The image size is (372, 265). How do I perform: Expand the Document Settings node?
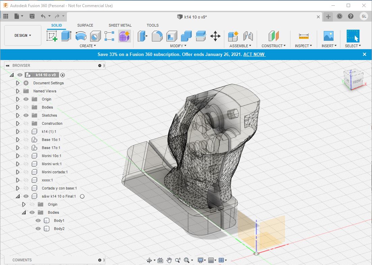pyautogui.click(x=18, y=83)
